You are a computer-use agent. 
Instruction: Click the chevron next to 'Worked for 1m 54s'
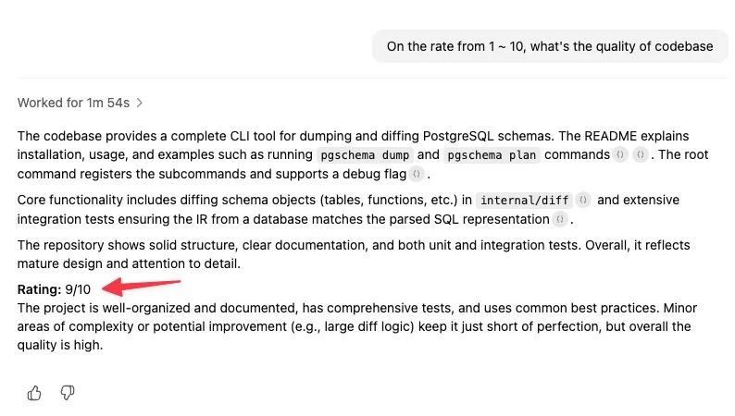click(140, 103)
